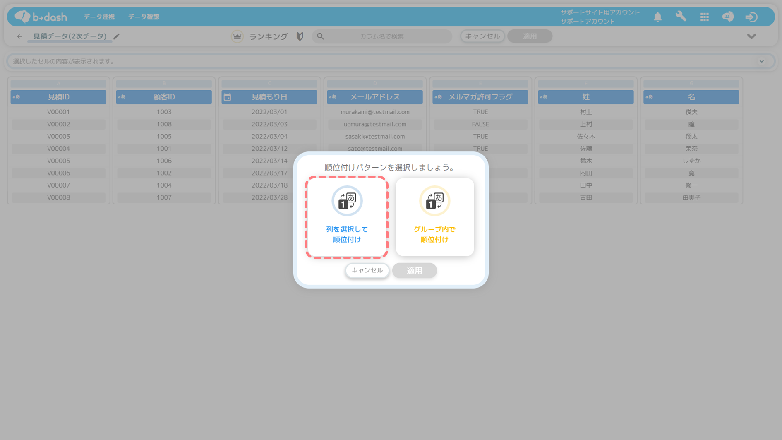This screenshot has height=440, width=782.
Task: Click the notification bell icon
Action: click(657, 17)
